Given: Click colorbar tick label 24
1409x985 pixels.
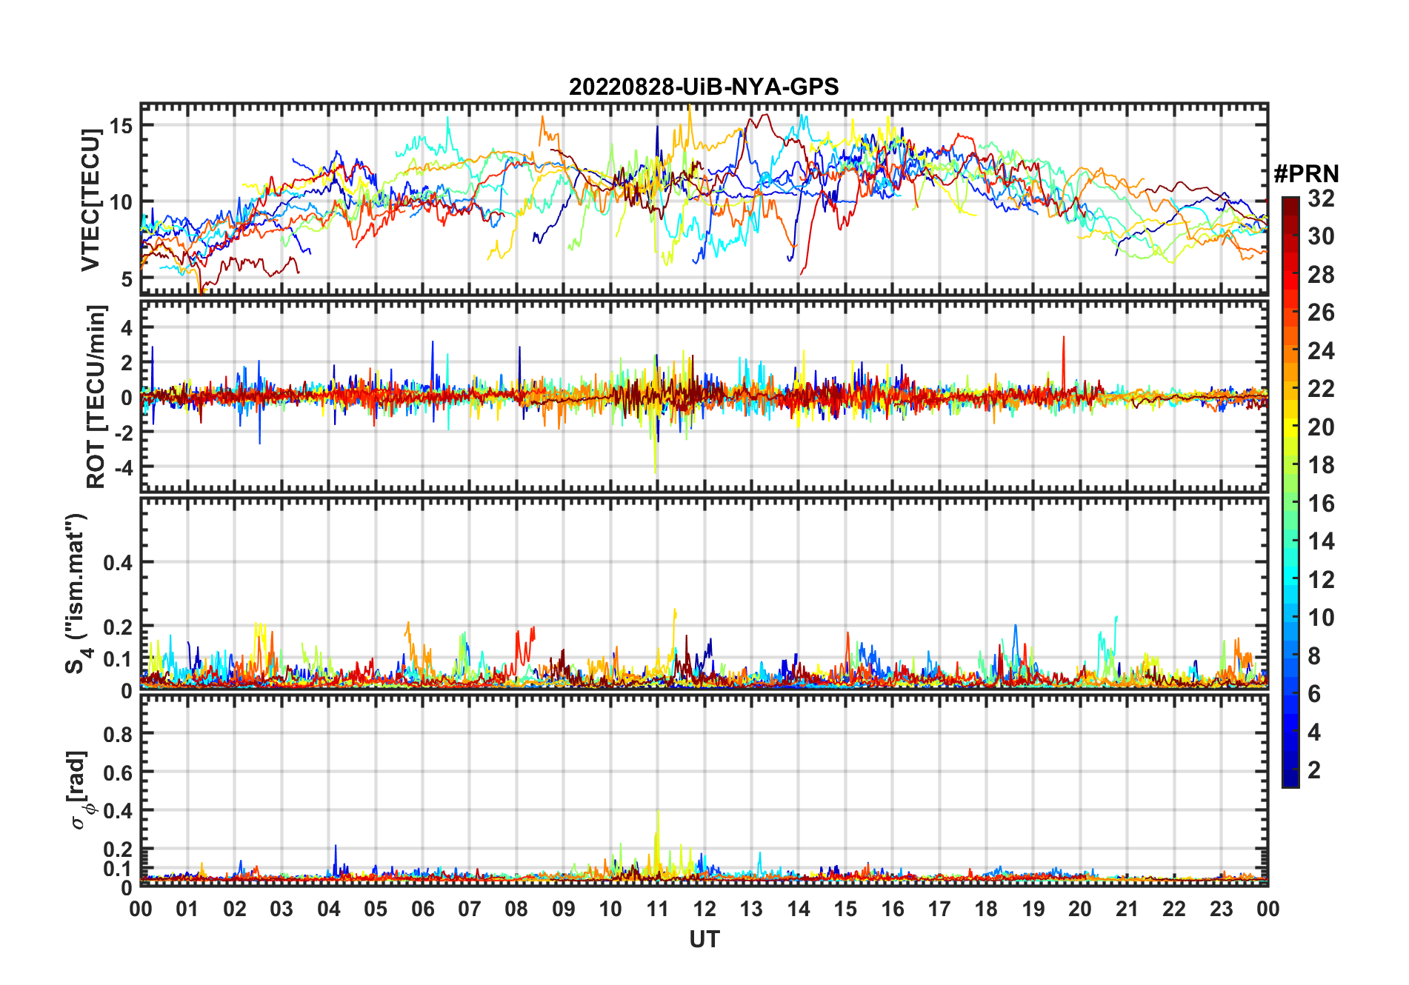Looking at the screenshot, I should pyautogui.click(x=1321, y=350).
